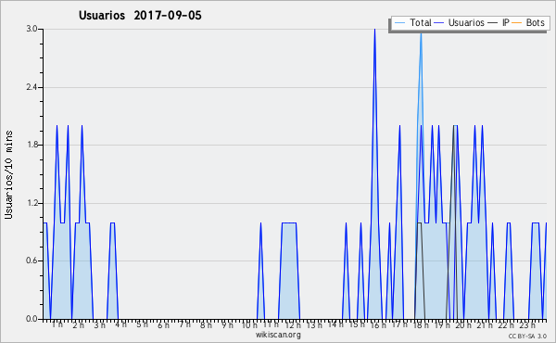The height and width of the screenshot is (343, 556).
Task: Click the x-axis label '18 h'
Action: click(x=421, y=324)
